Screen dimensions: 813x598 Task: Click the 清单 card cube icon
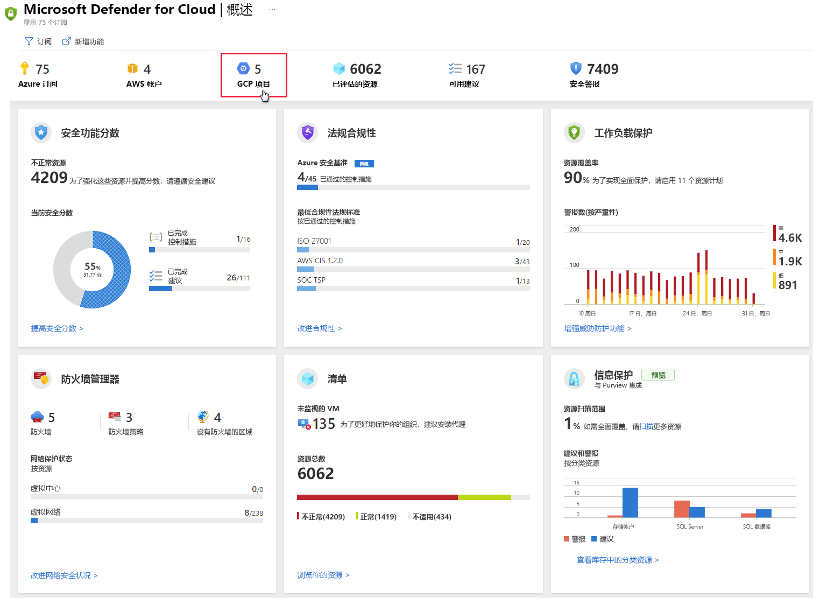308,378
